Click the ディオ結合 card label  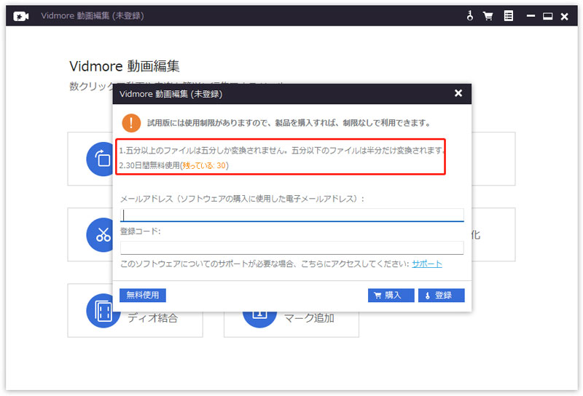153,318
